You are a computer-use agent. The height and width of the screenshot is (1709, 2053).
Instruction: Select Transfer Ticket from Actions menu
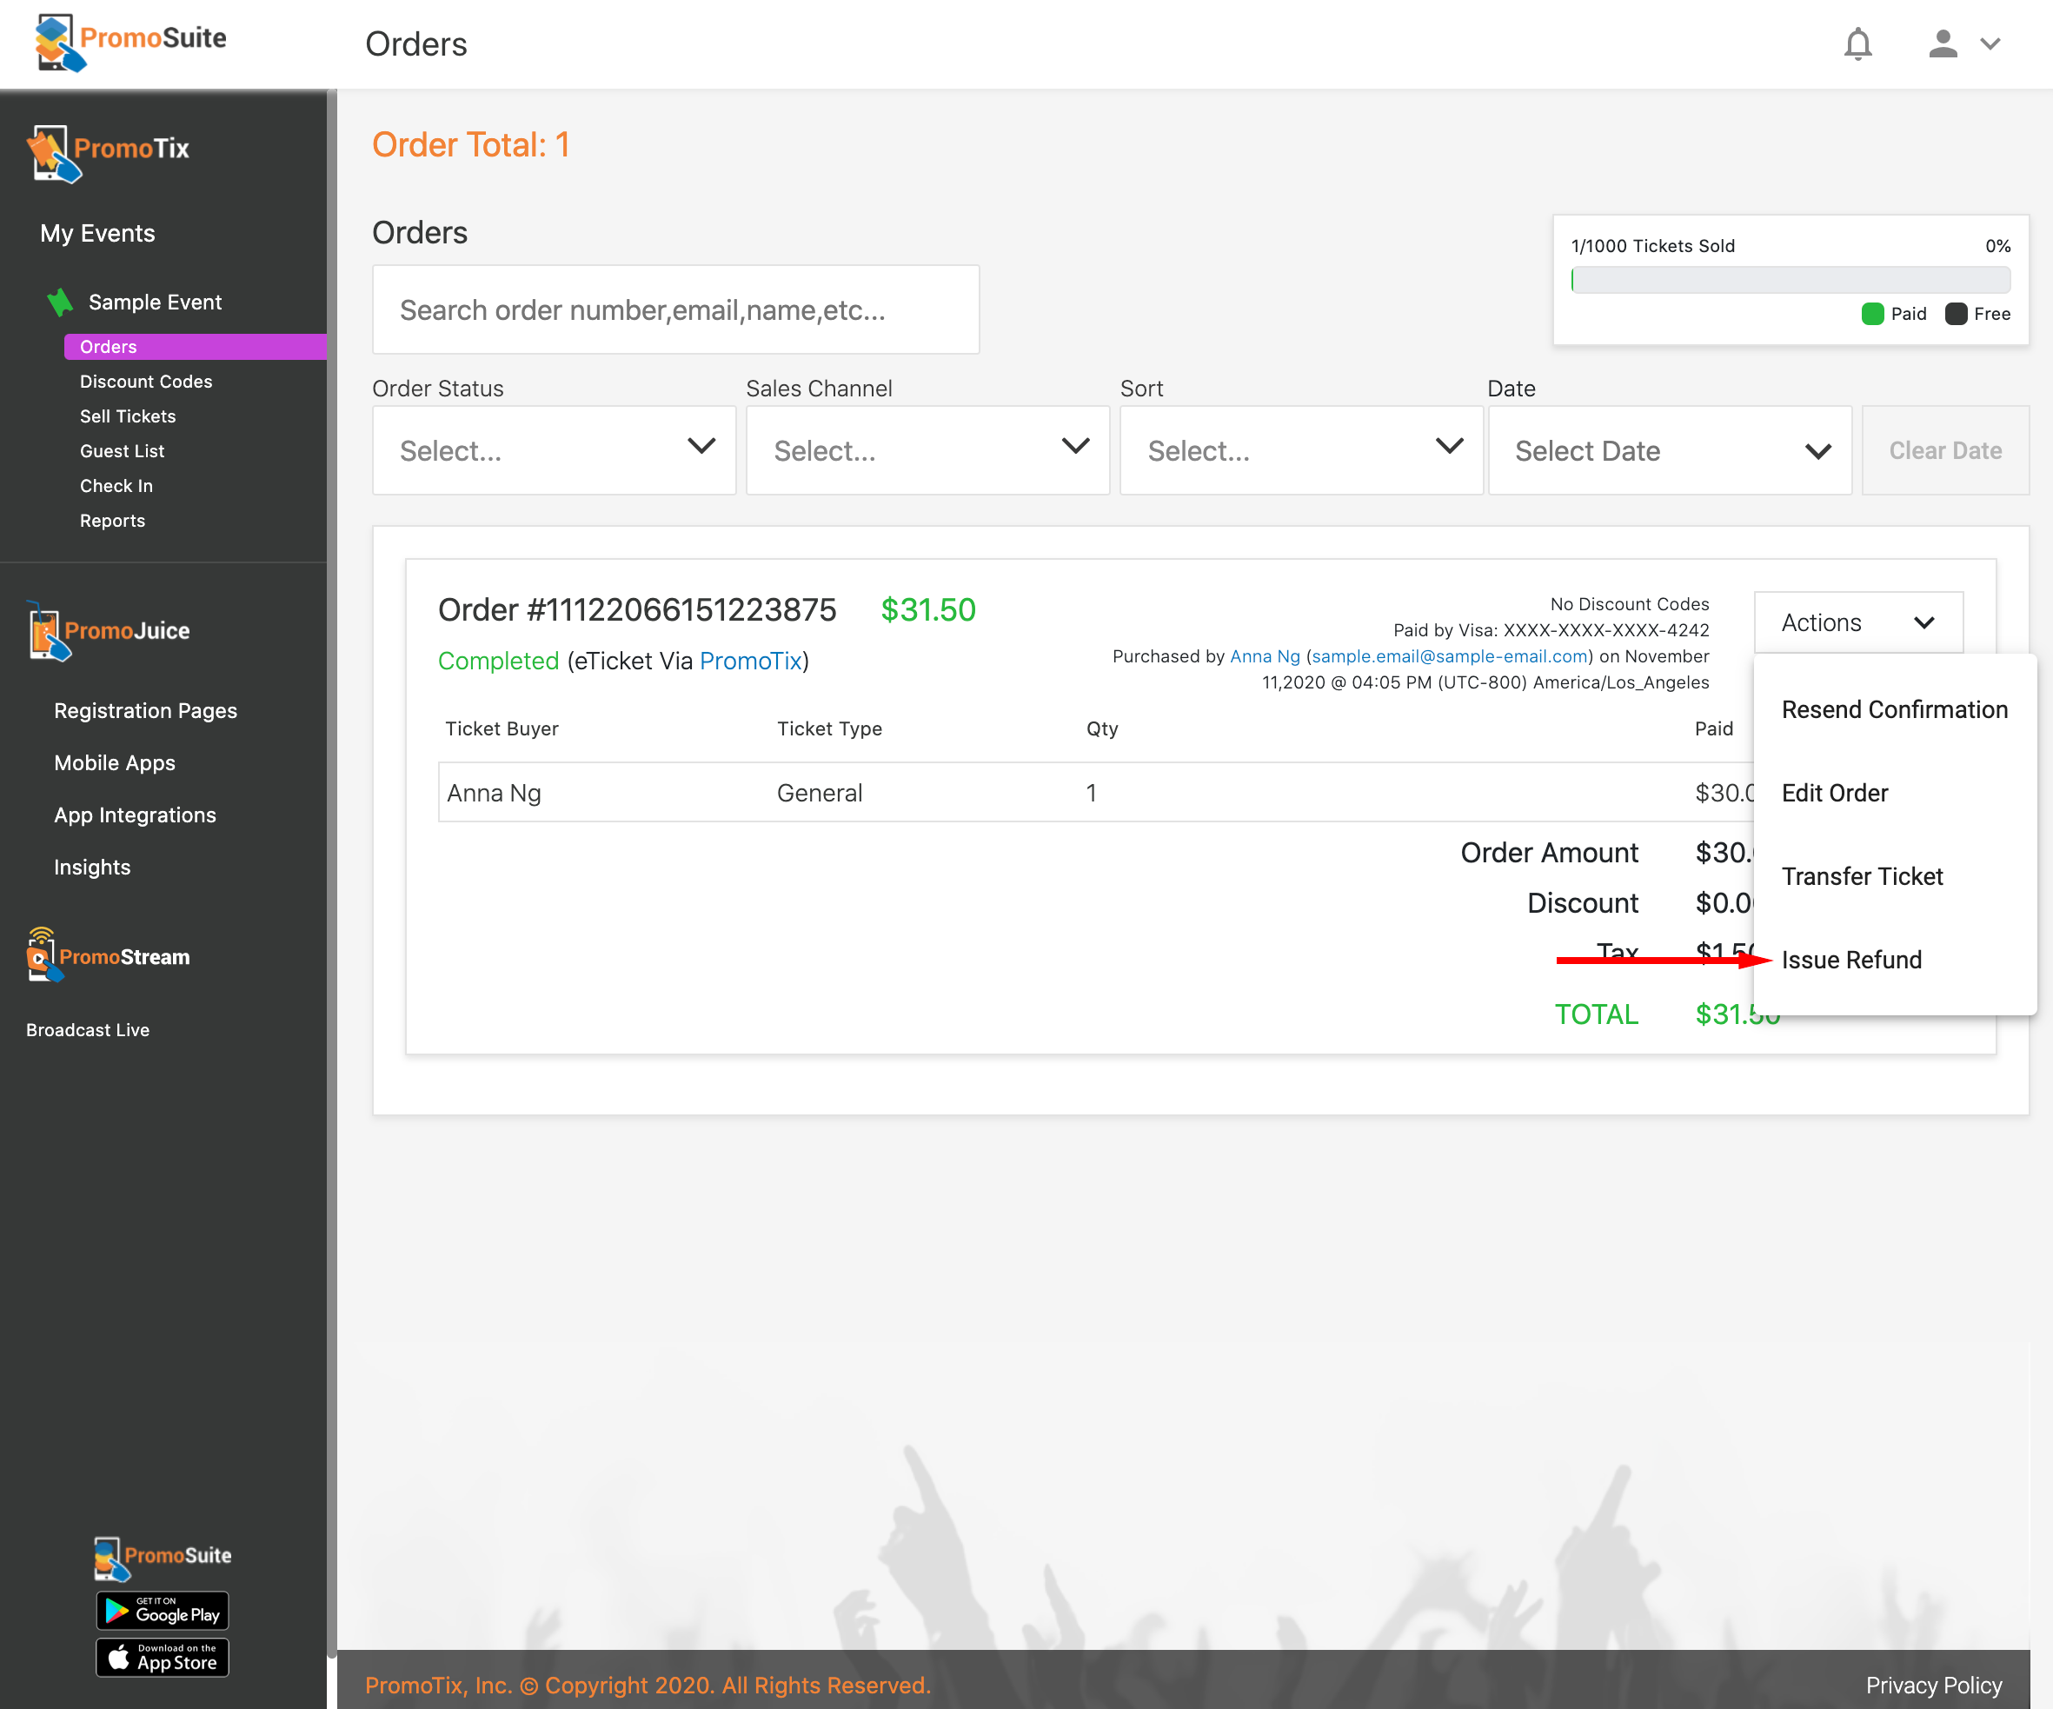click(1862, 876)
